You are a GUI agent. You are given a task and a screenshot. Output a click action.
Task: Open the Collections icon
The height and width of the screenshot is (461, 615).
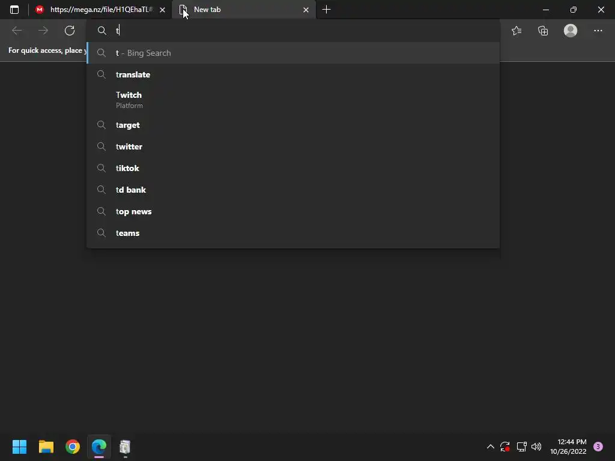click(x=543, y=31)
